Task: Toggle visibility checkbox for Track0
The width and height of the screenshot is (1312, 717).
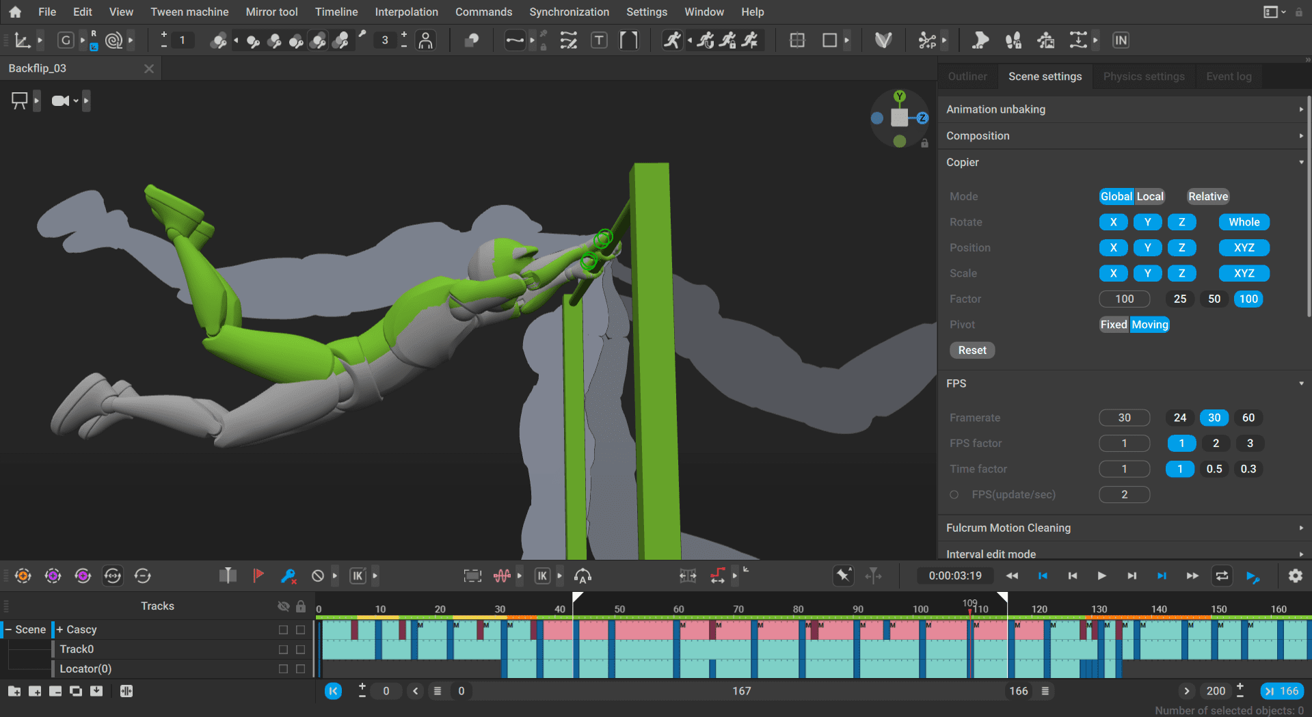Action: tap(283, 649)
